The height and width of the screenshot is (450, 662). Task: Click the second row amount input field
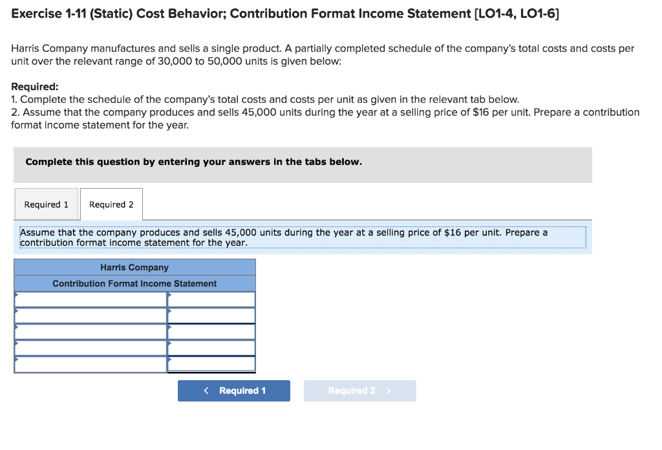point(211,316)
